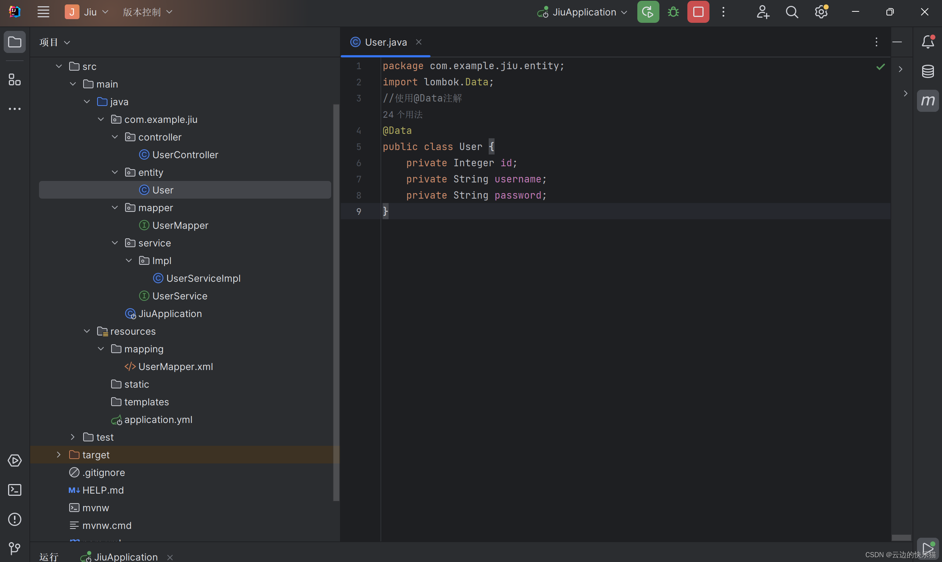Viewport: 942px width, 562px height.
Task: Collapse the controller package
Action: (115, 137)
